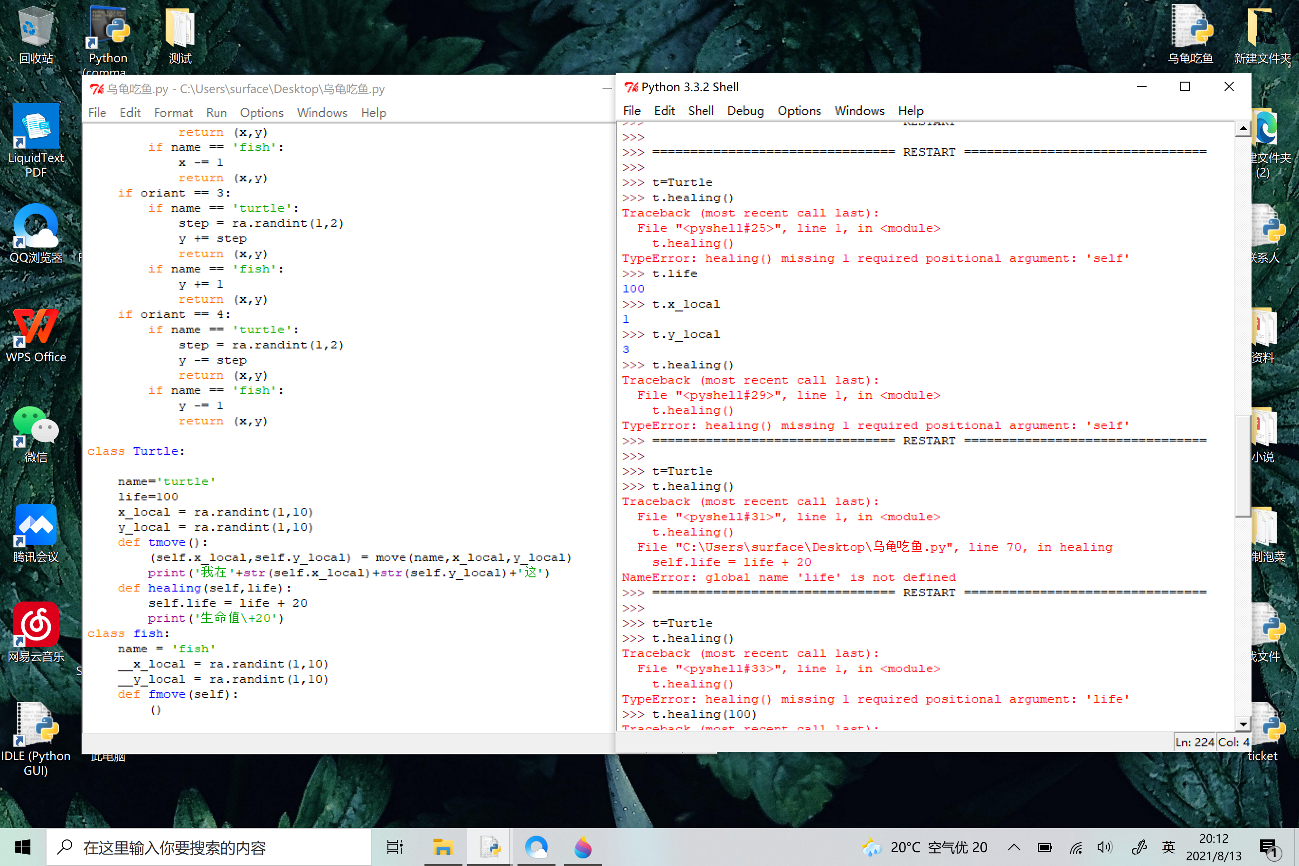Viewport: 1299px width, 866px height.
Task: Open File Explorer from the taskbar
Action: (443, 847)
